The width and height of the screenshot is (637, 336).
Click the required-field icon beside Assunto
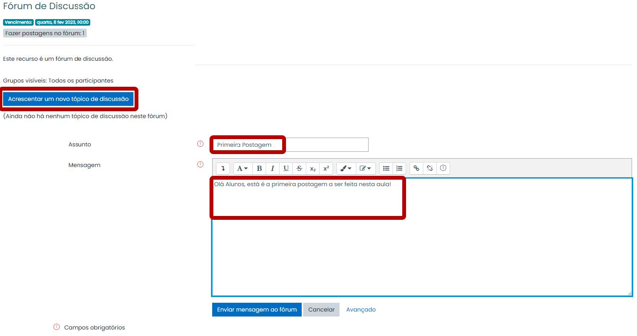pos(200,144)
